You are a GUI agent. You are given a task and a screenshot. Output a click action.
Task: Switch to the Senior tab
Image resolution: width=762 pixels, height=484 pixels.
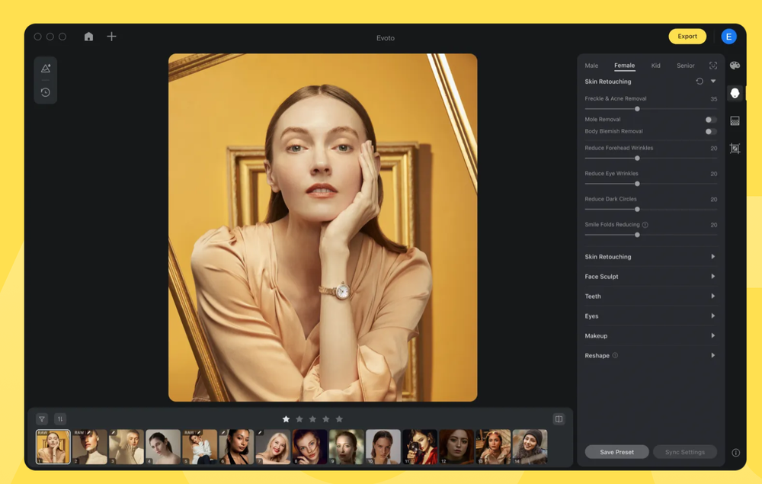tap(685, 66)
